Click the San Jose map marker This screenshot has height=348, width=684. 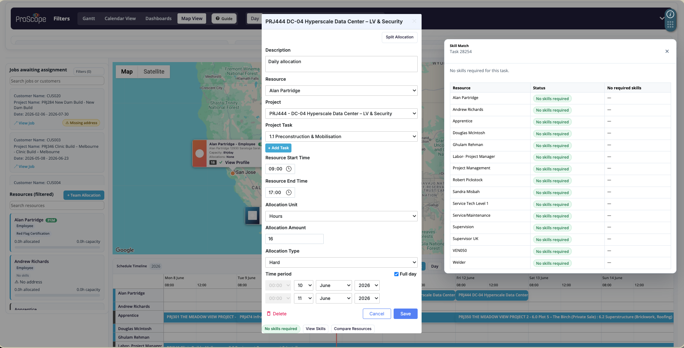coord(233,173)
